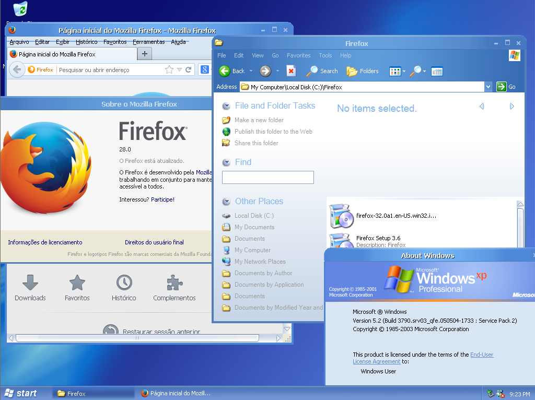
Task: Open the Forward button history dropdown
Action: pos(277,71)
